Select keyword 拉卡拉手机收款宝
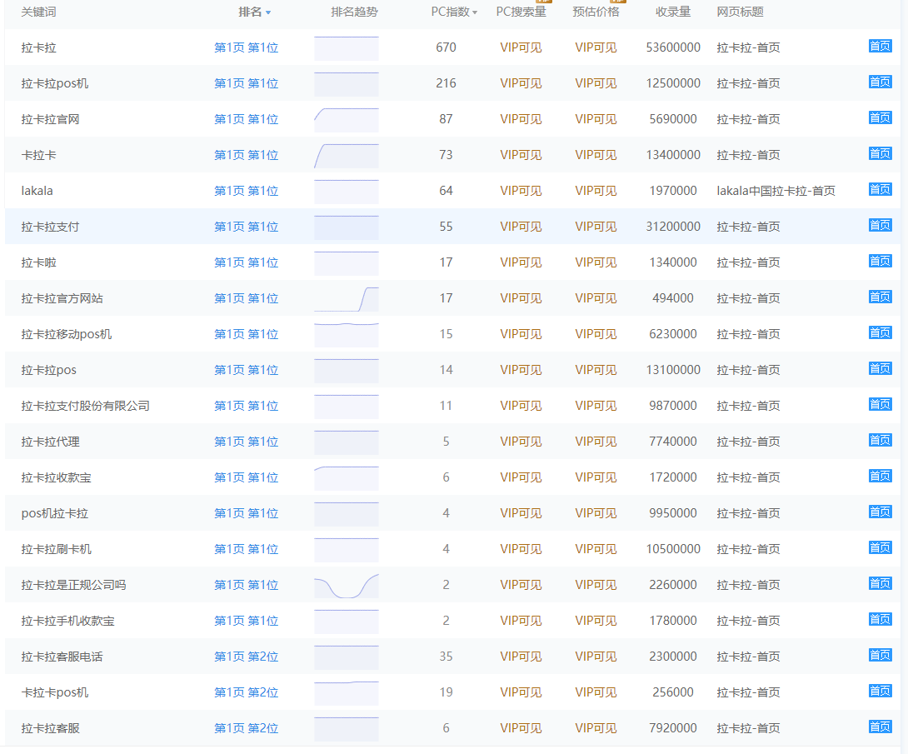908x754 pixels. [x=67, y=622]
